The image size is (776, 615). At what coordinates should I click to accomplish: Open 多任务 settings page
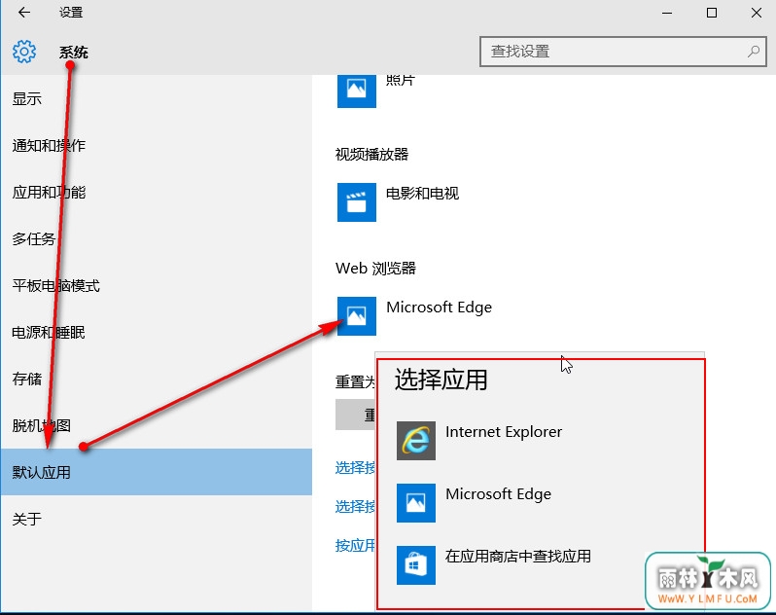point(156,238)
